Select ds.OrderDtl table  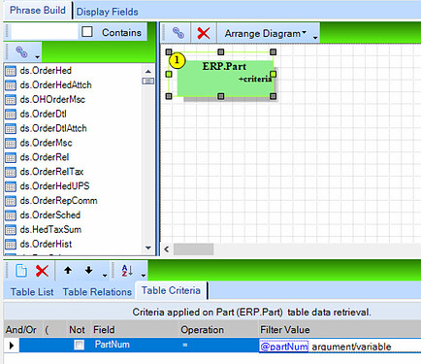pyautogui.click(x=43, y=114)
